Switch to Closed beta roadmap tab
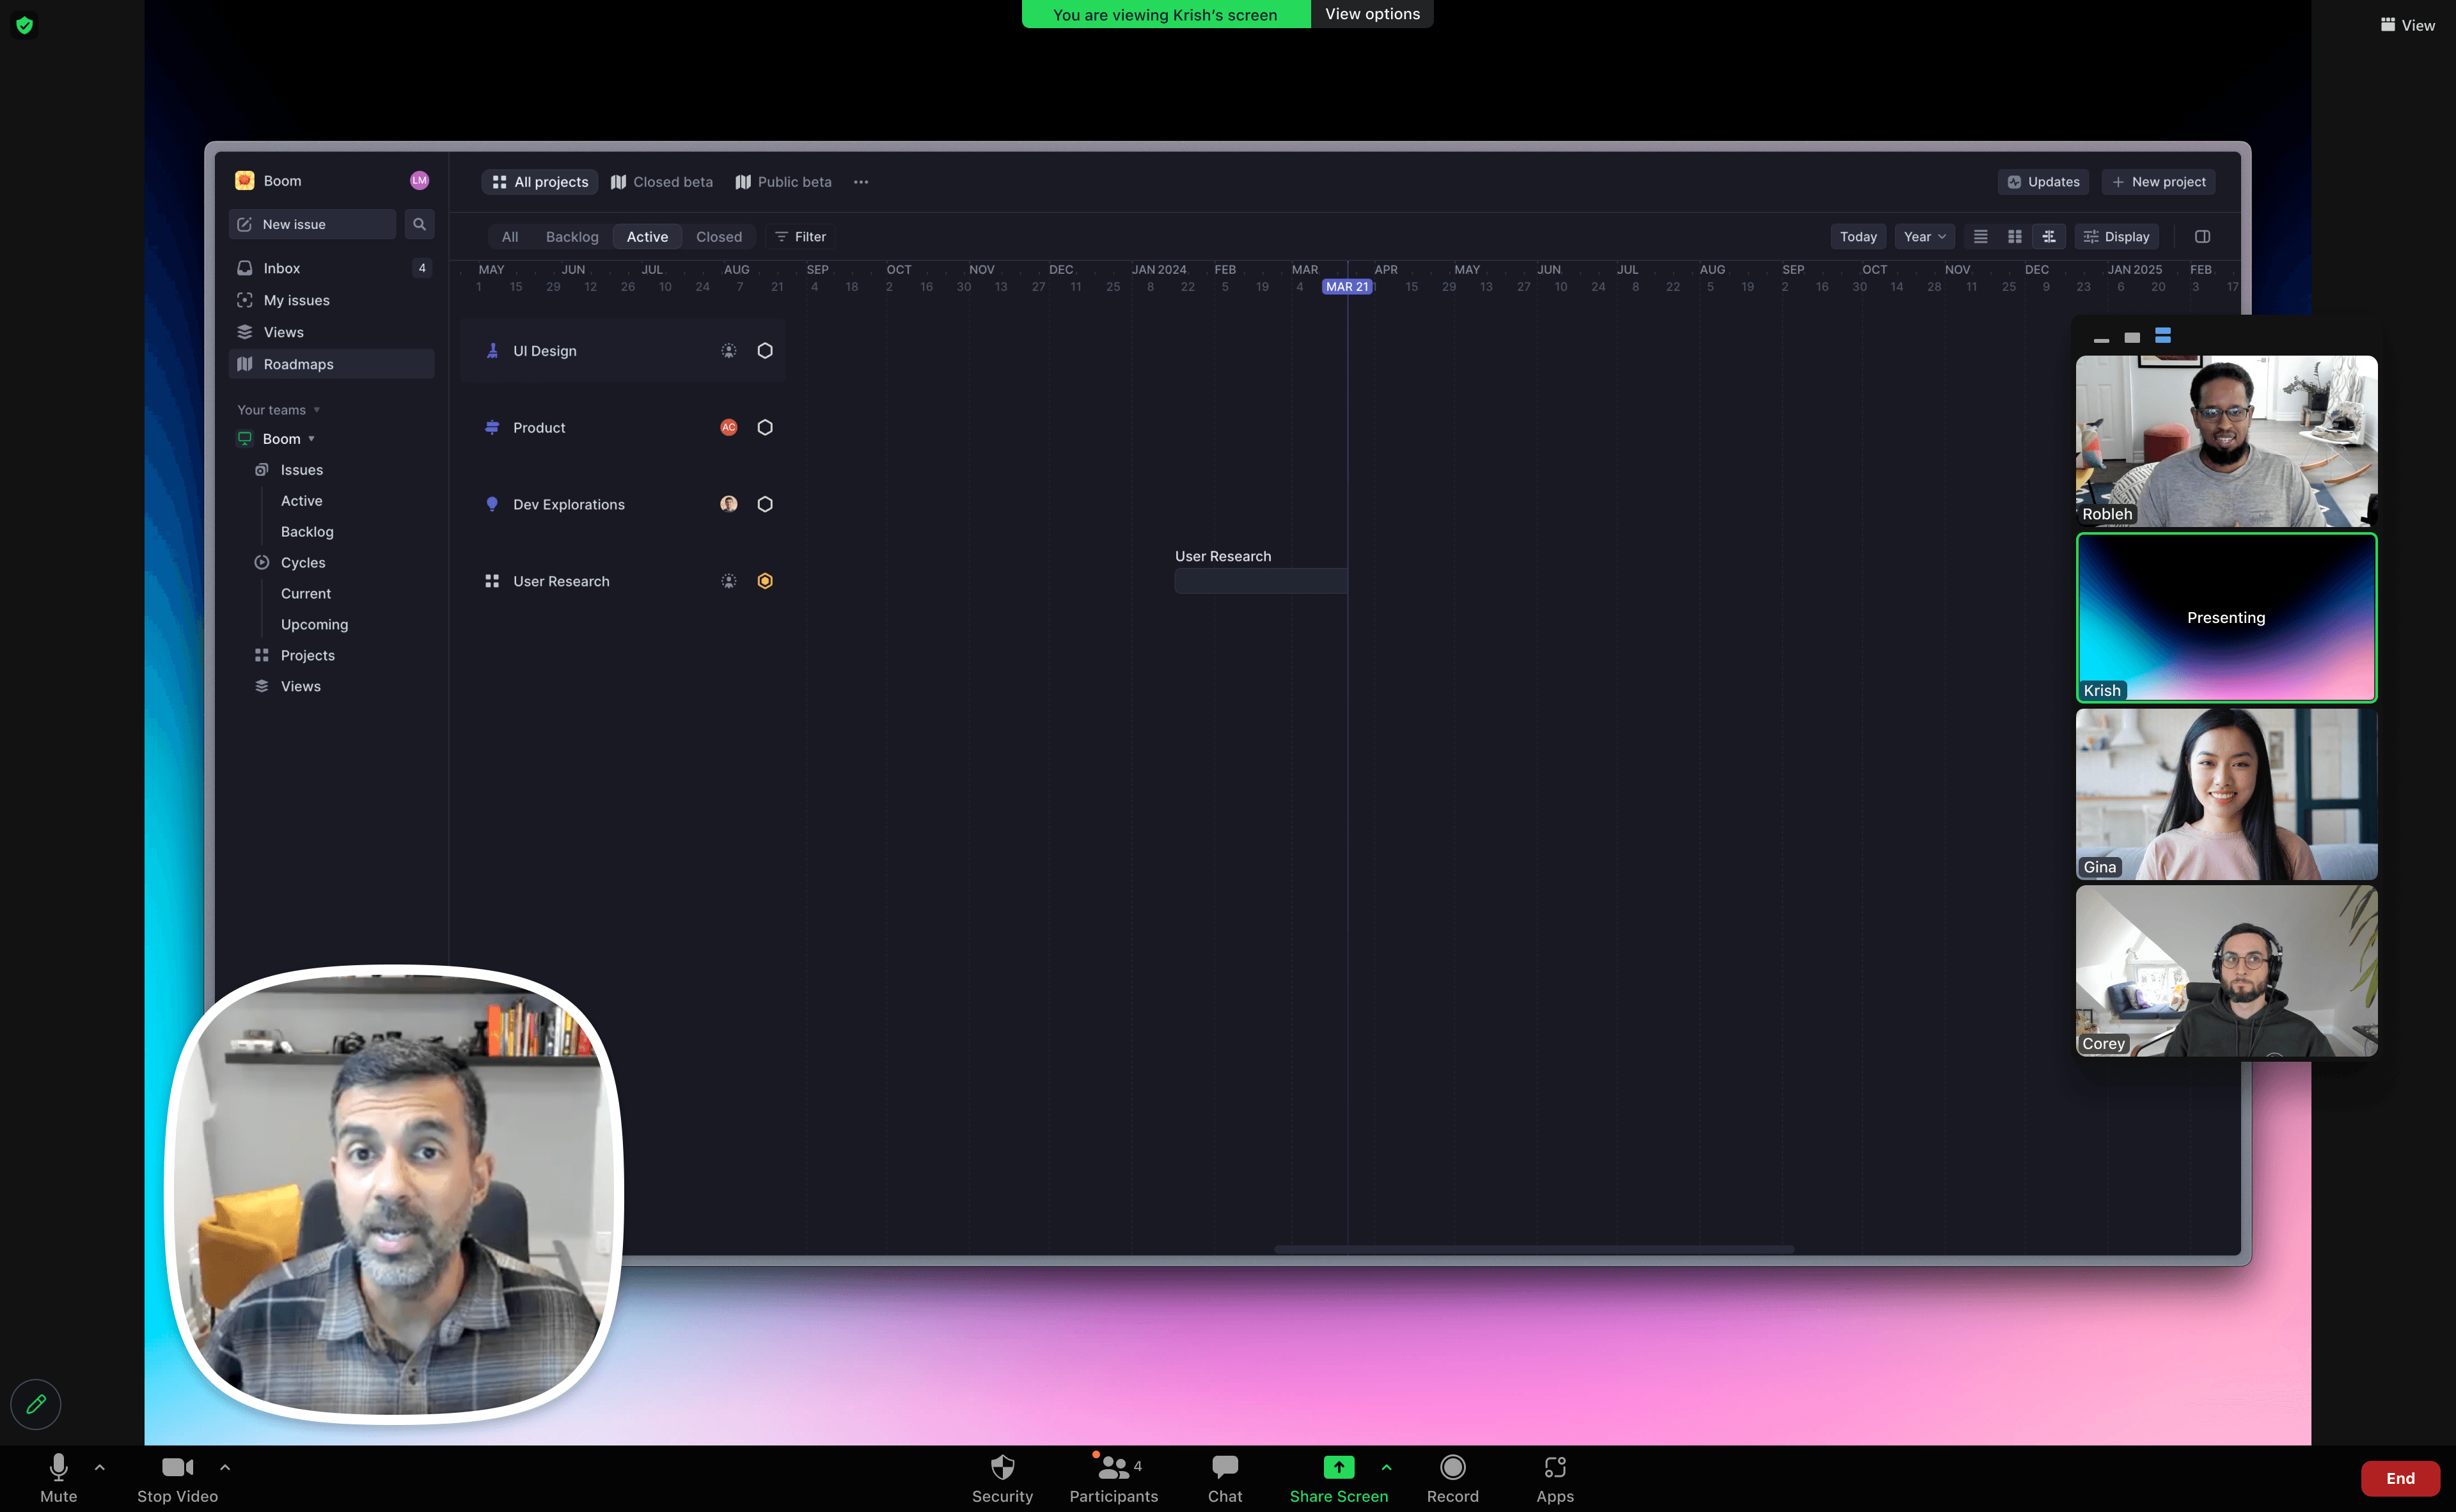The width and height of the screenshot is (2456, 1512). pyautogui.click(x=662, y=182)
